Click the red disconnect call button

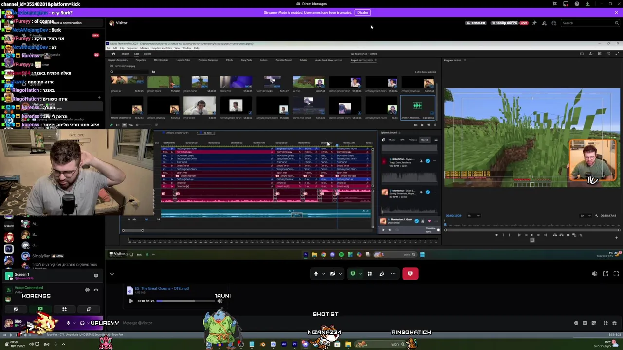tap(410, 274)
